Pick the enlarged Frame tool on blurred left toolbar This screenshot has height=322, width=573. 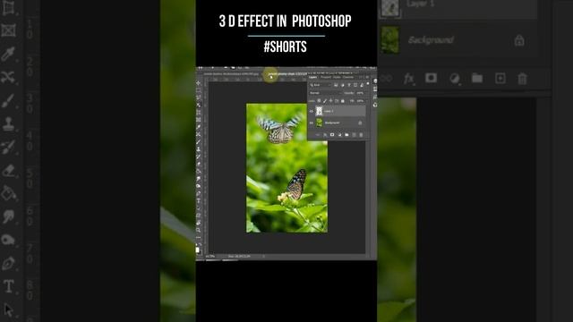tap(8, 30)
